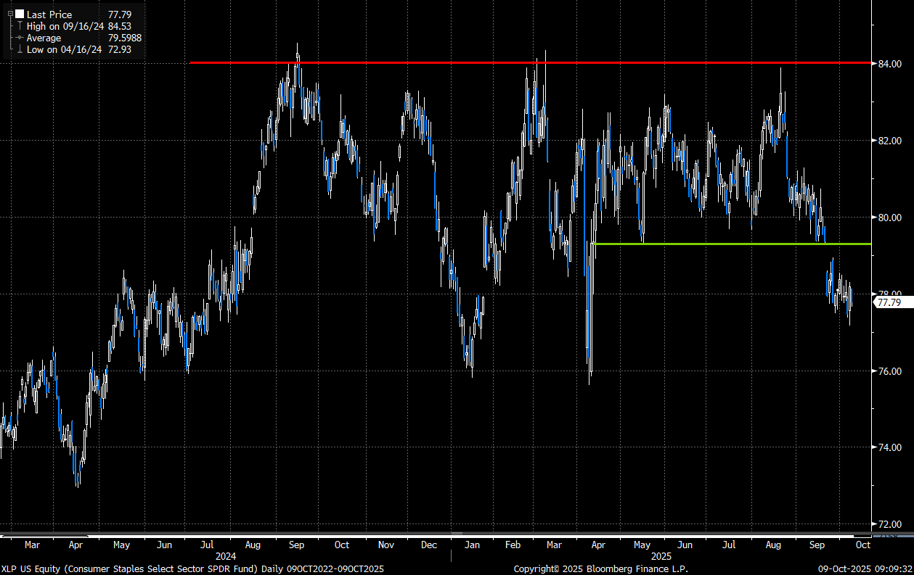The width and height of the screenshot is (914, 575).
Task: Click the 74.00 price axis label
Action: click(x=889, y=448)
